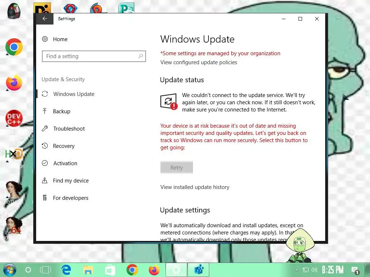Click the 8:25 PM taskbar clock

pos(333,270)
